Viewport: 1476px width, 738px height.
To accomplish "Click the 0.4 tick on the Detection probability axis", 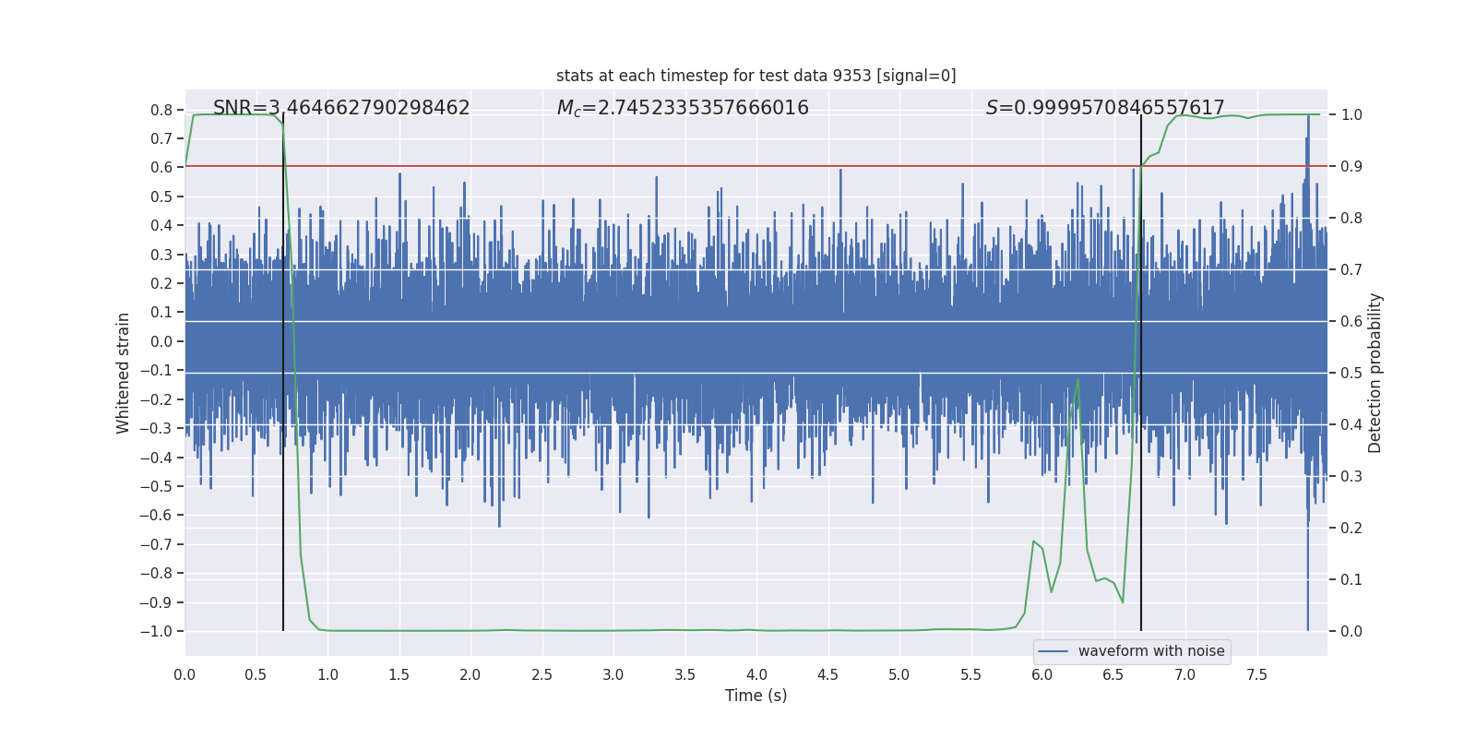I will tap(1351, 425).
